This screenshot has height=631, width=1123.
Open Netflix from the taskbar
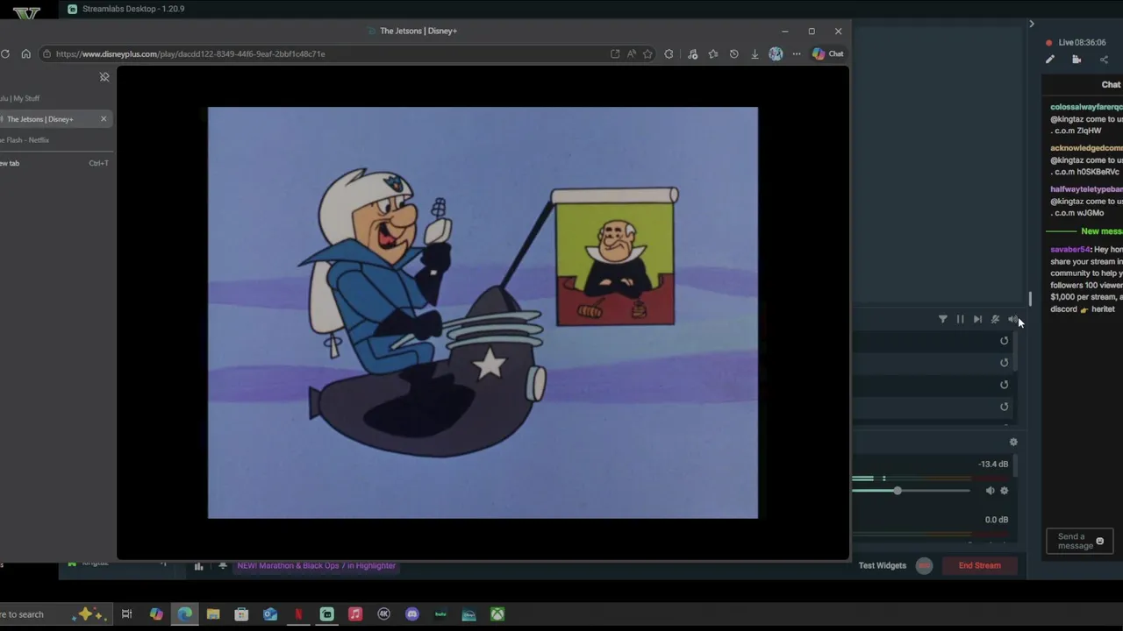pos(298,614)
